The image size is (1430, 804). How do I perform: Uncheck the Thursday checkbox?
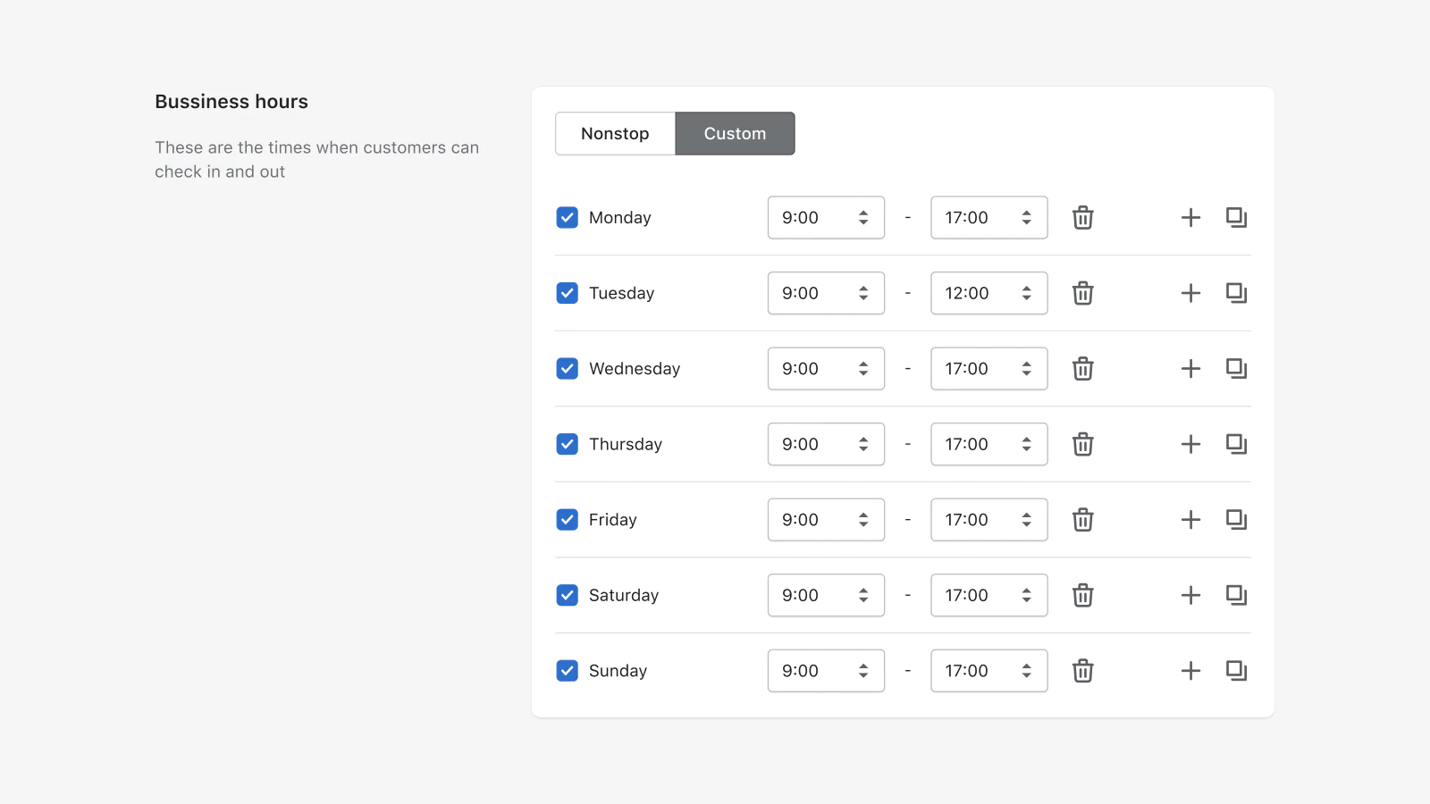point(567,444)
